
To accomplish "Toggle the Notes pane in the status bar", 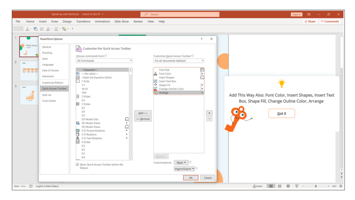I will 257,186.
